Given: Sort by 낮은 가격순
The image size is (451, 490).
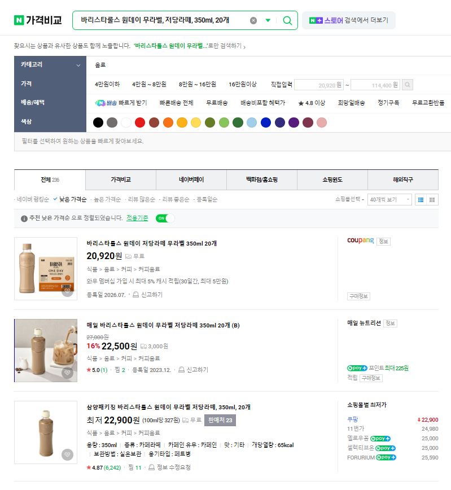Looking at the screenshot, I should 72,199.
